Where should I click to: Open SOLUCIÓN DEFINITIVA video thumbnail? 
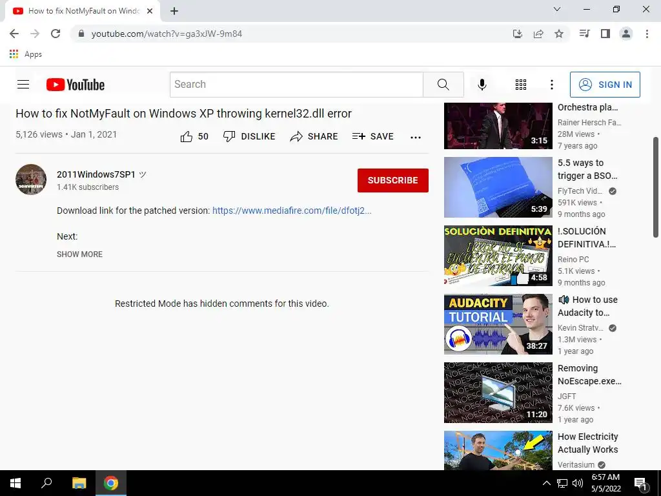[x=498, y=256]
